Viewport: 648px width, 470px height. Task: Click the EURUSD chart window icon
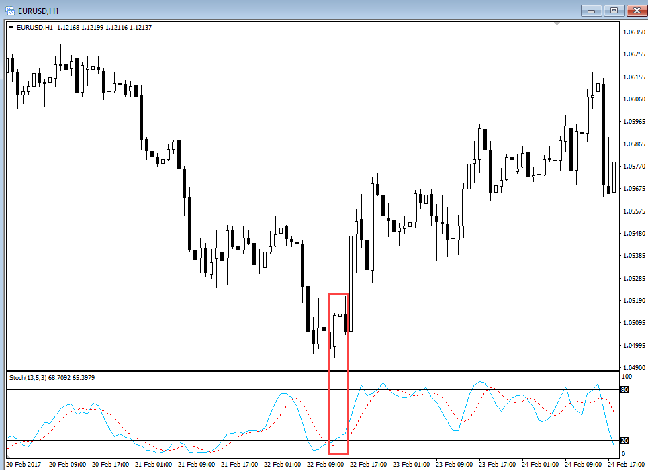click(9, 10)
